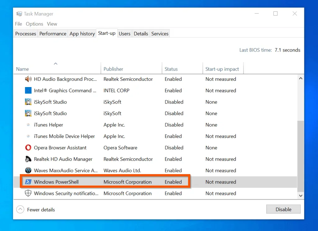Open the File menu
The height and width of the screenshot is (231, 318).
18,24
